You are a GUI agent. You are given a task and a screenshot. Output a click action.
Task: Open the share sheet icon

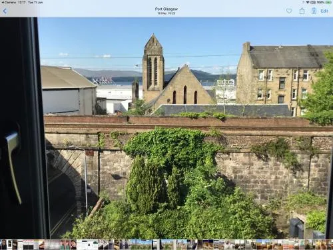point(302,11)
